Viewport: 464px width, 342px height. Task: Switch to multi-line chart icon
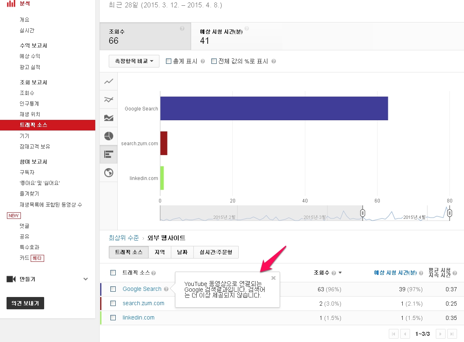(x=109, y=99)
